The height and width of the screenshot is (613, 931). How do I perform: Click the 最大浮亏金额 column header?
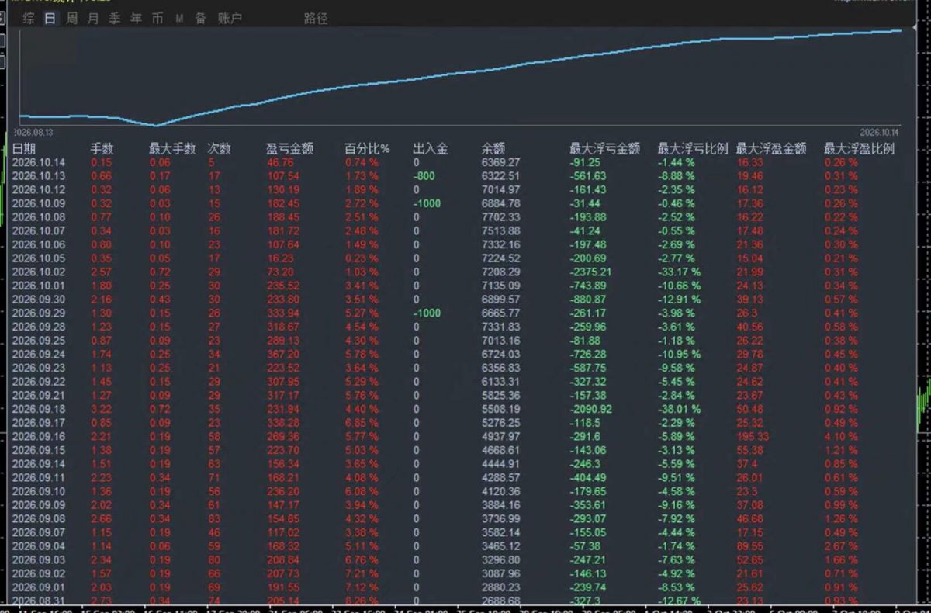coord(605,149)
